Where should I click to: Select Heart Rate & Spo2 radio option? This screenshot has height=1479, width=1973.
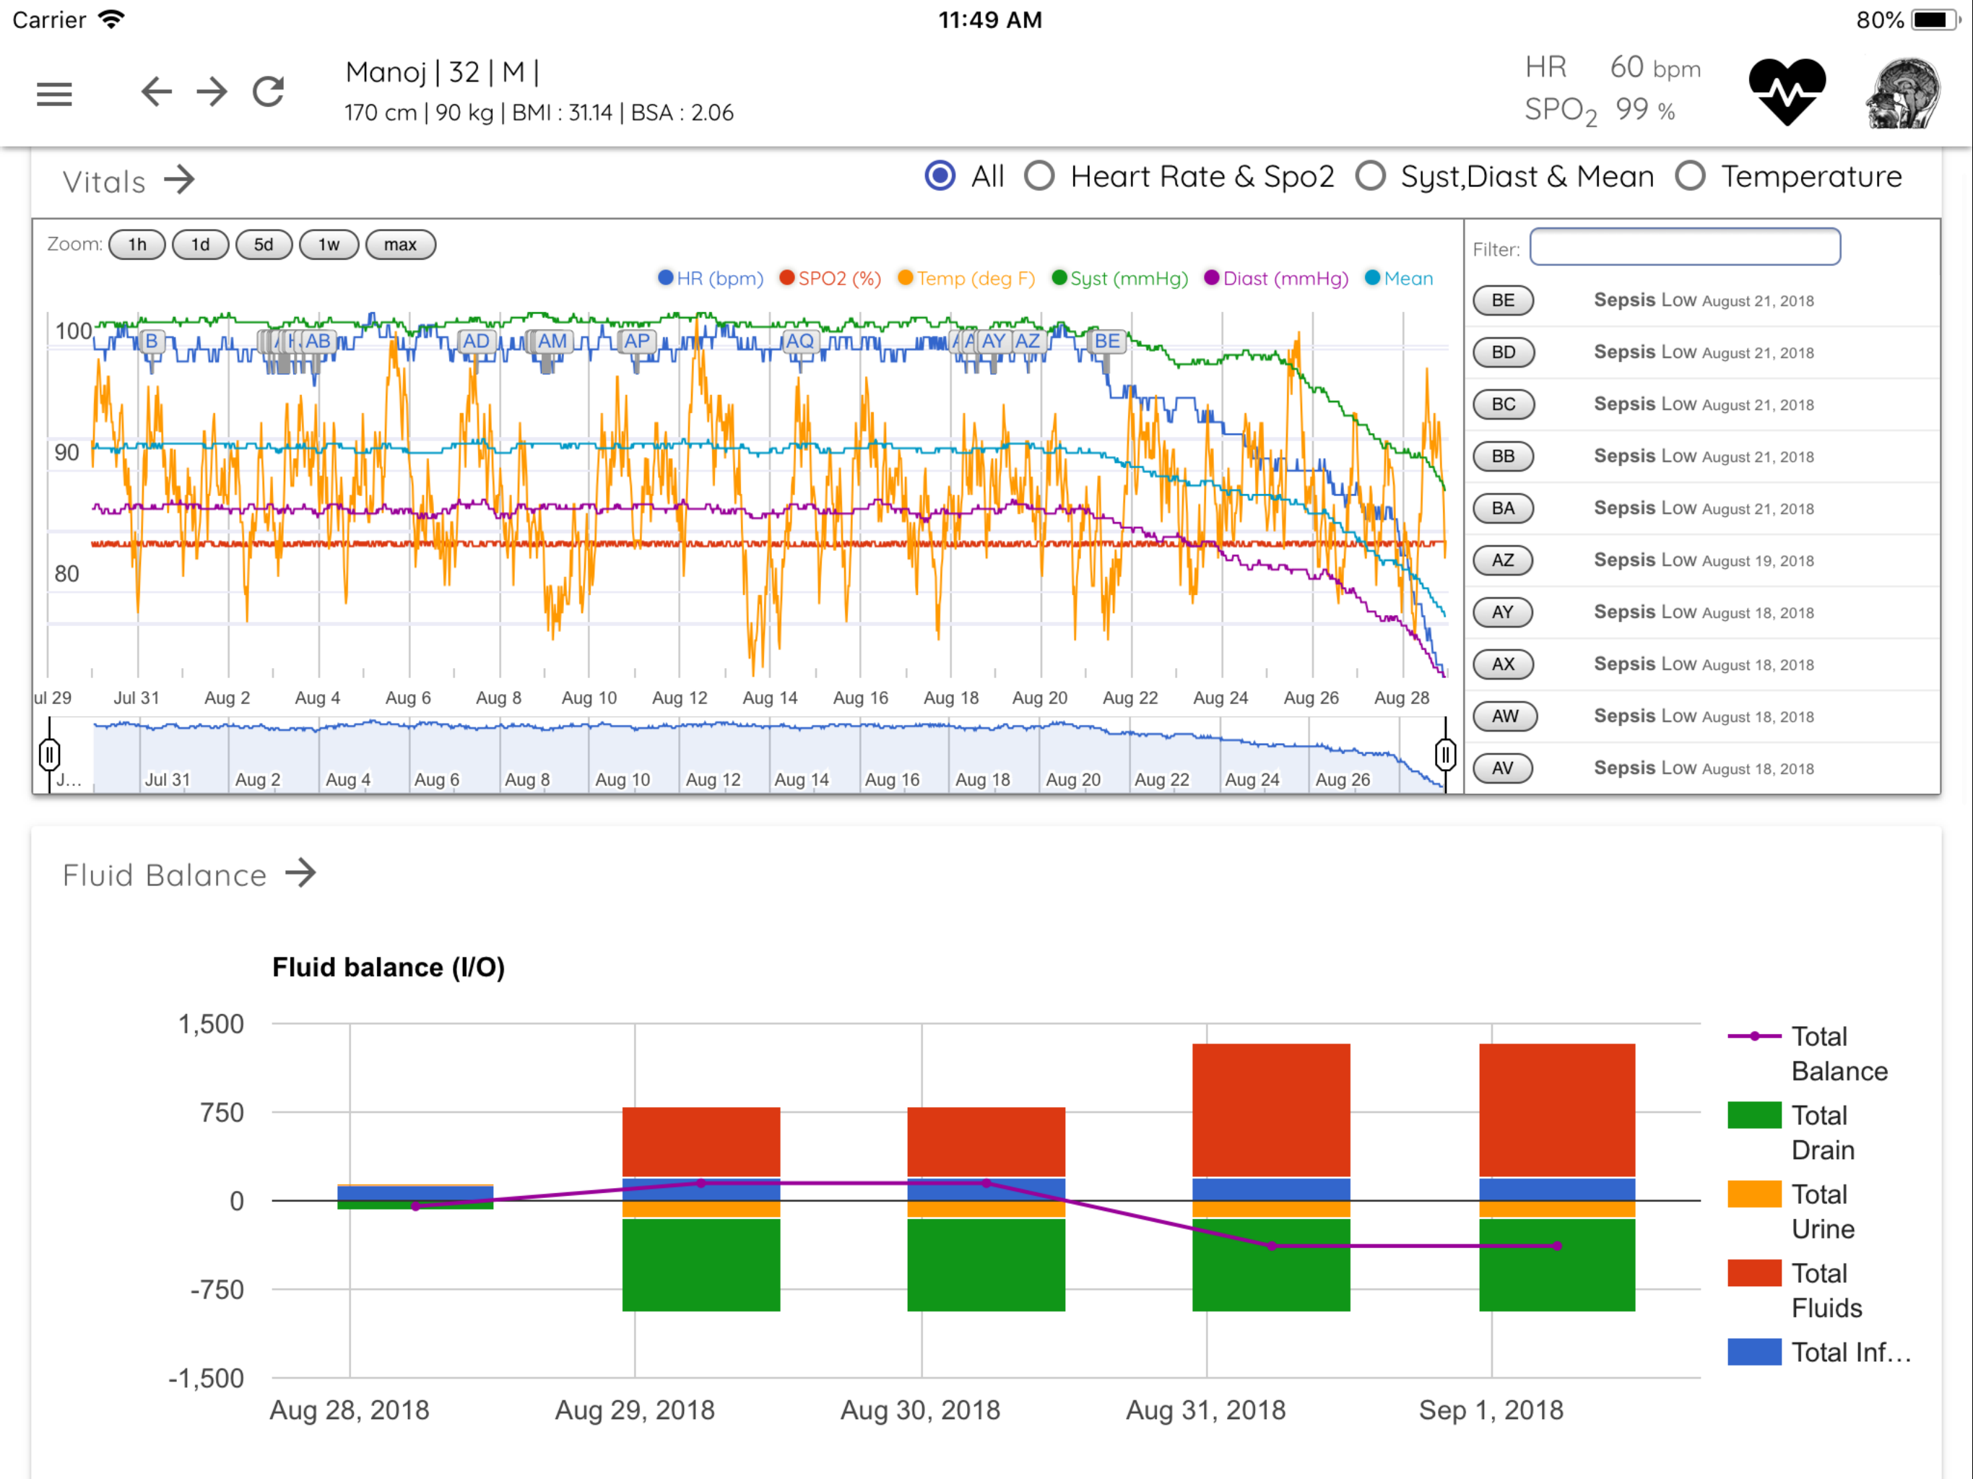[1040, 175]
